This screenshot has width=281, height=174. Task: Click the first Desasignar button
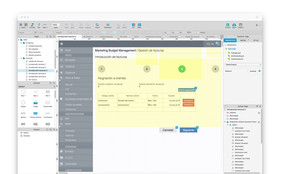point(188,101)
